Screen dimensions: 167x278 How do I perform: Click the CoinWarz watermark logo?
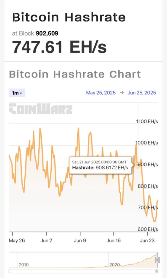pos(40,109)
